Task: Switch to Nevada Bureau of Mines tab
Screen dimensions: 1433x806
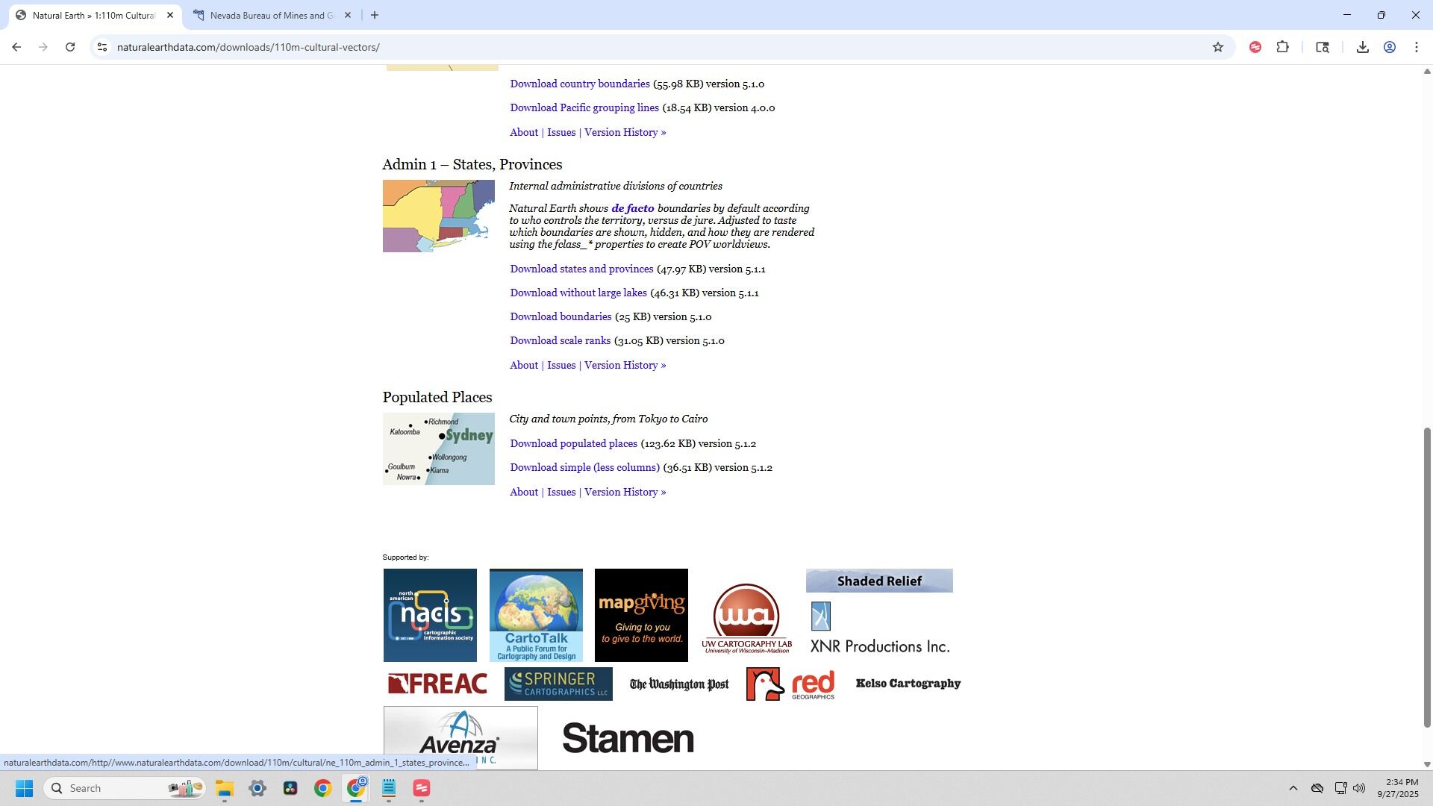Action: pyautogui.click(x=270, y=15)
